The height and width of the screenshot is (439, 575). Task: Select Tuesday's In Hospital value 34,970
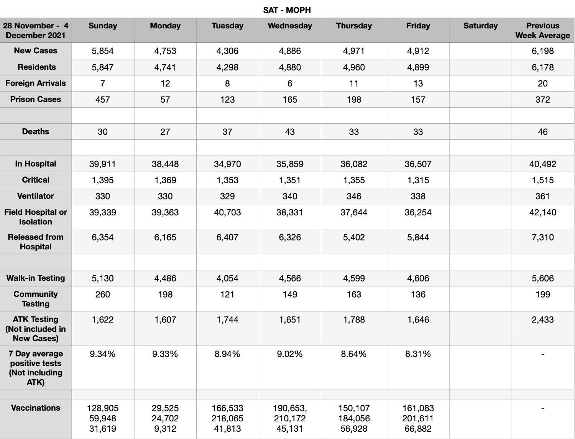[x=227, y=164]
